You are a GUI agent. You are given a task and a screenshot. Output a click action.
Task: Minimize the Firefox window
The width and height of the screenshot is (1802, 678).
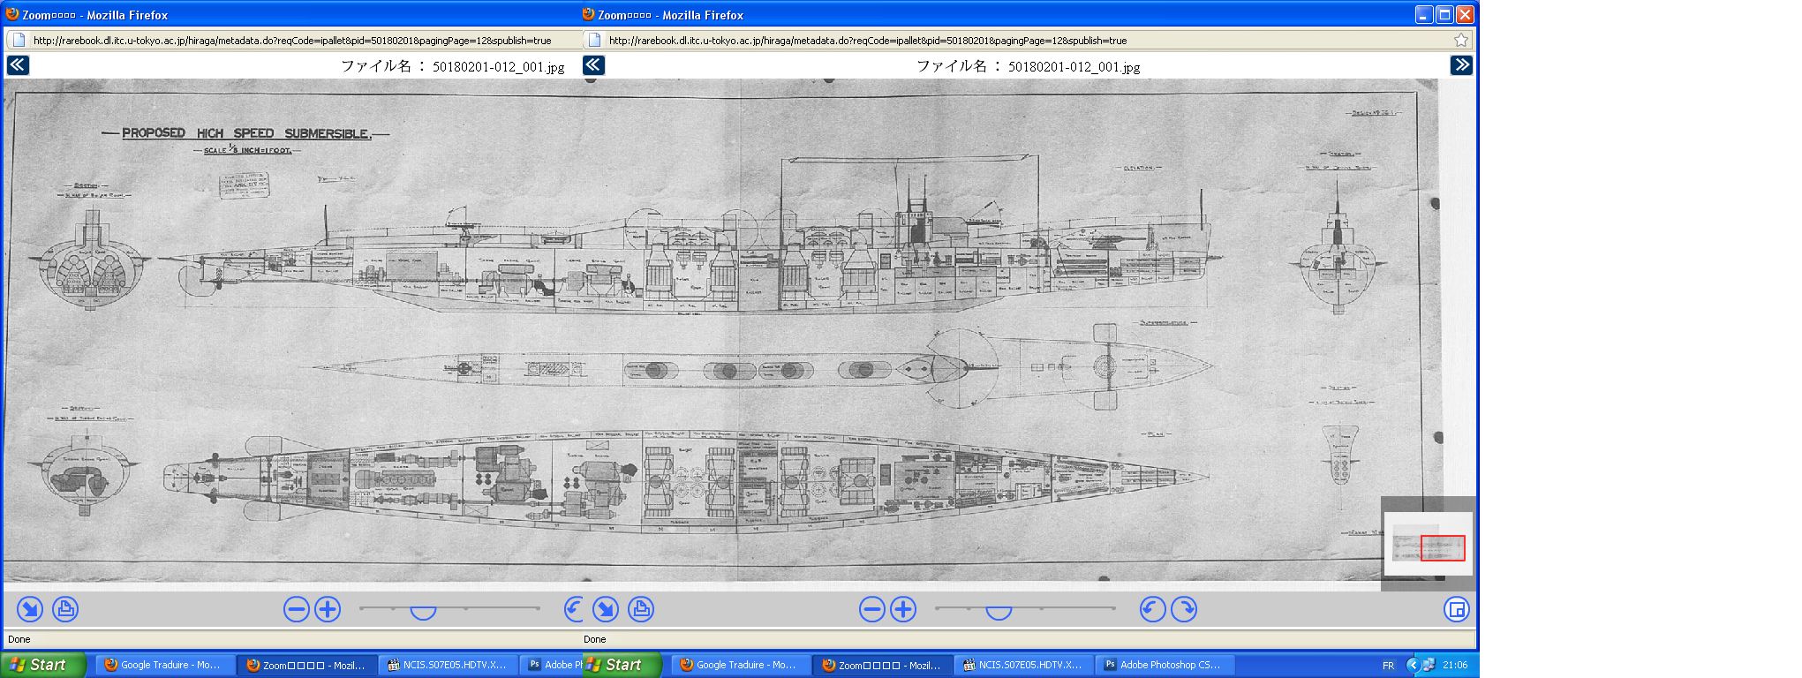pyautogui.click(x=1424, y=14)
